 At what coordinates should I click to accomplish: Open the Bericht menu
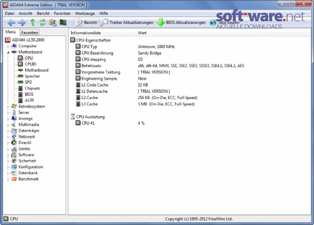[x=43, y=13]
